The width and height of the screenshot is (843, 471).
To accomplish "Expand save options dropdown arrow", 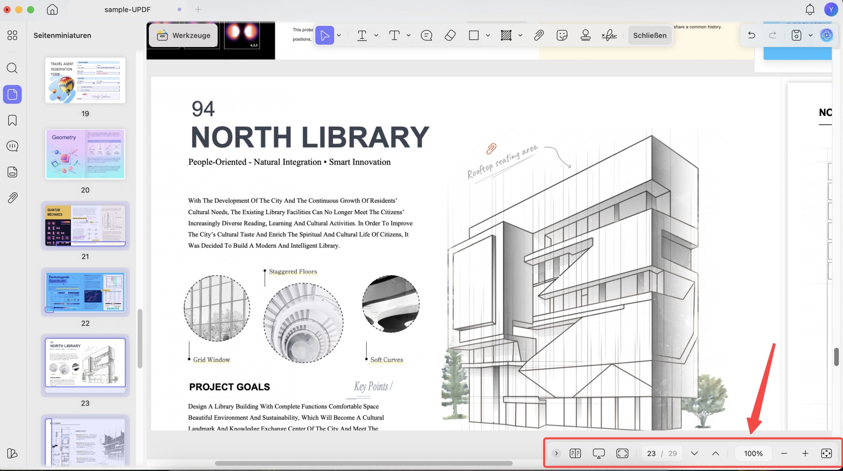I will [x=810, y=35].
